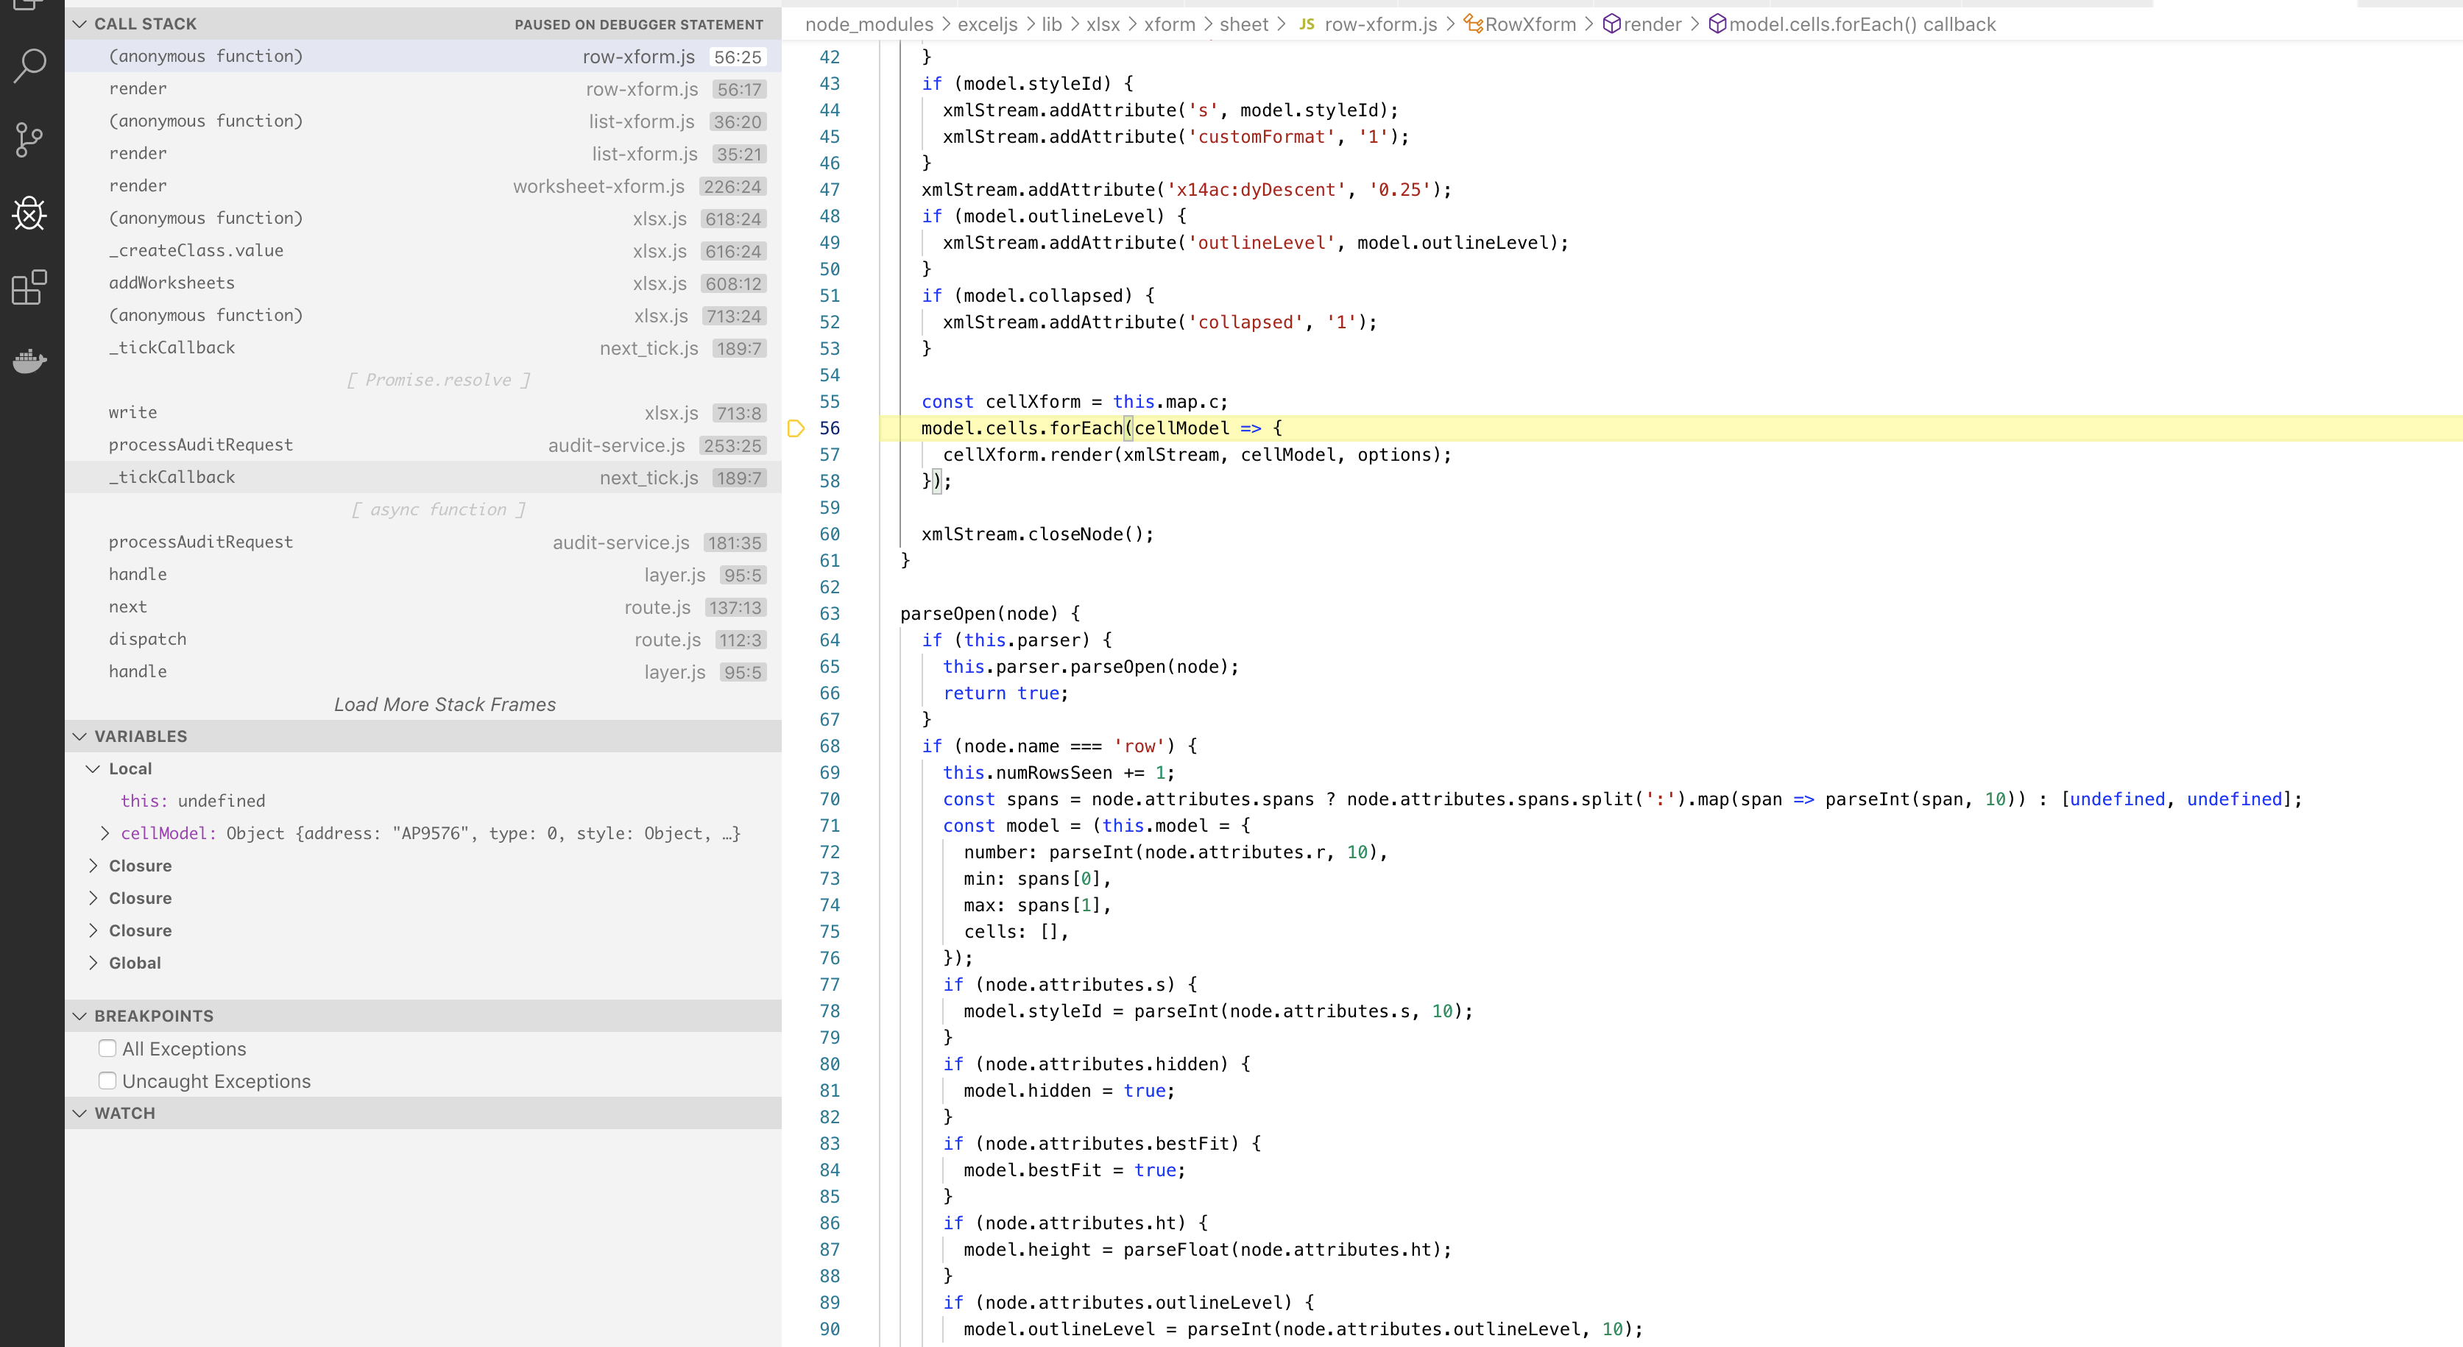
Task: Click the JS file icon in the breadcrumb
Action: pos(1306,24)
